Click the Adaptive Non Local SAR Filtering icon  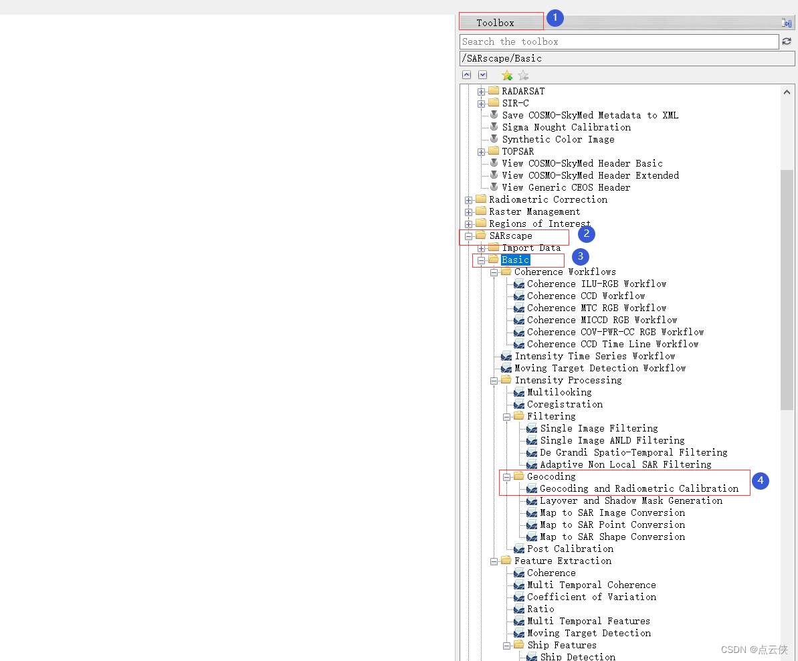click(x=532, y=464)
